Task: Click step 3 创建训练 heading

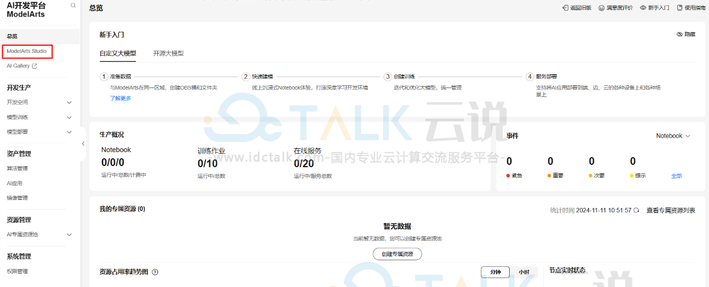Action: pyautogui.click(x=404, y=77)
